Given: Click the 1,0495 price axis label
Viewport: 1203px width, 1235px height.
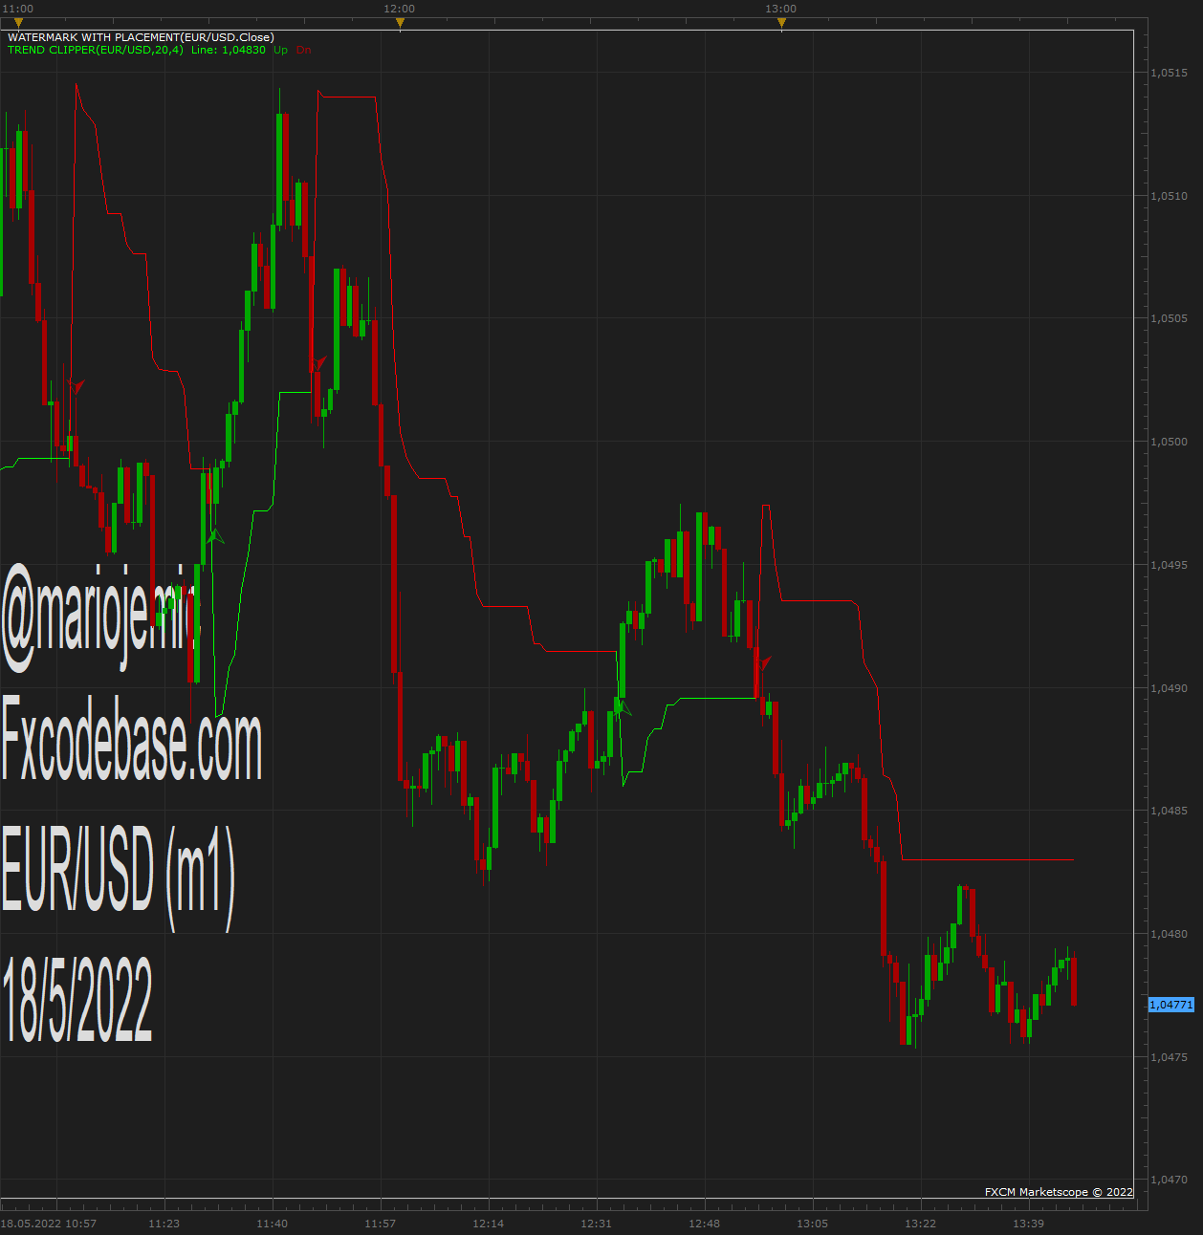Looking at the screenshot, I should pyautogui.click(x=1169, y=565).
